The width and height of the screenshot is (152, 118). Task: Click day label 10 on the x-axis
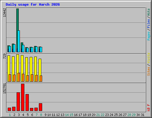tap(49, 115)
